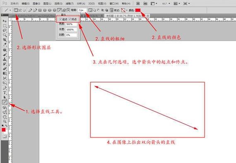Select the Move tool in the toolbox
236x163 pixels.
[x=5, y=21]
